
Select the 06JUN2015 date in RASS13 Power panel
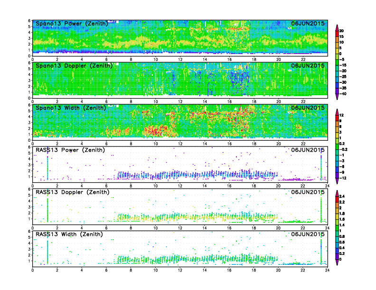click(308, 150)
